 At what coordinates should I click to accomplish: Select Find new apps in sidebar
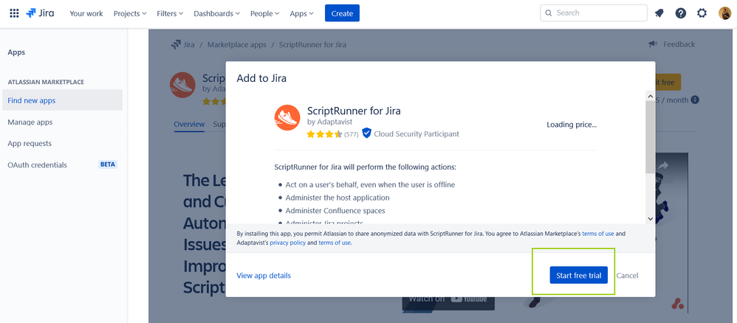pos(62,100)
